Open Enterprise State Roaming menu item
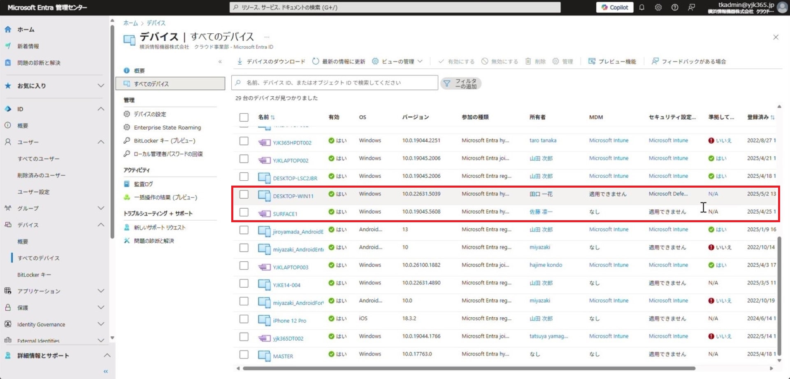Image resolution: width=790 pixels, height=379 pixels. tap(167, 128)
